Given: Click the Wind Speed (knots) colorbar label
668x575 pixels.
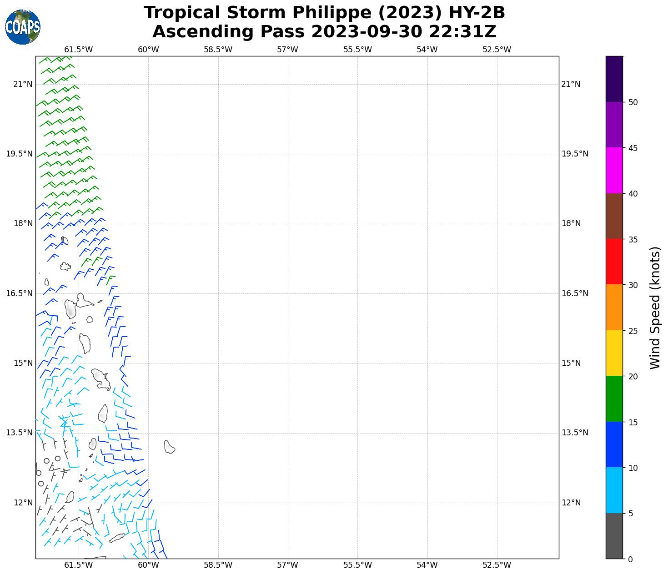Looking at the screenshot, I should tap(655, 308).
